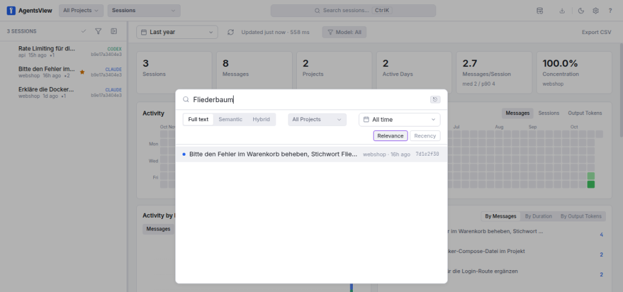Click the 'Concentration' card showing 100.0%
This screenshot has width=623, height=292.
click(574, 72)
